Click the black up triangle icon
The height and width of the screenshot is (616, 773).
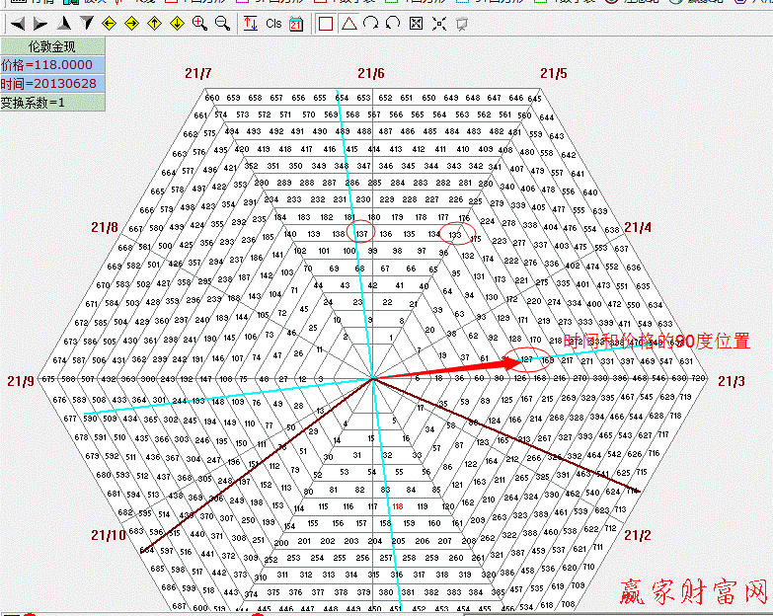[64, 23]
